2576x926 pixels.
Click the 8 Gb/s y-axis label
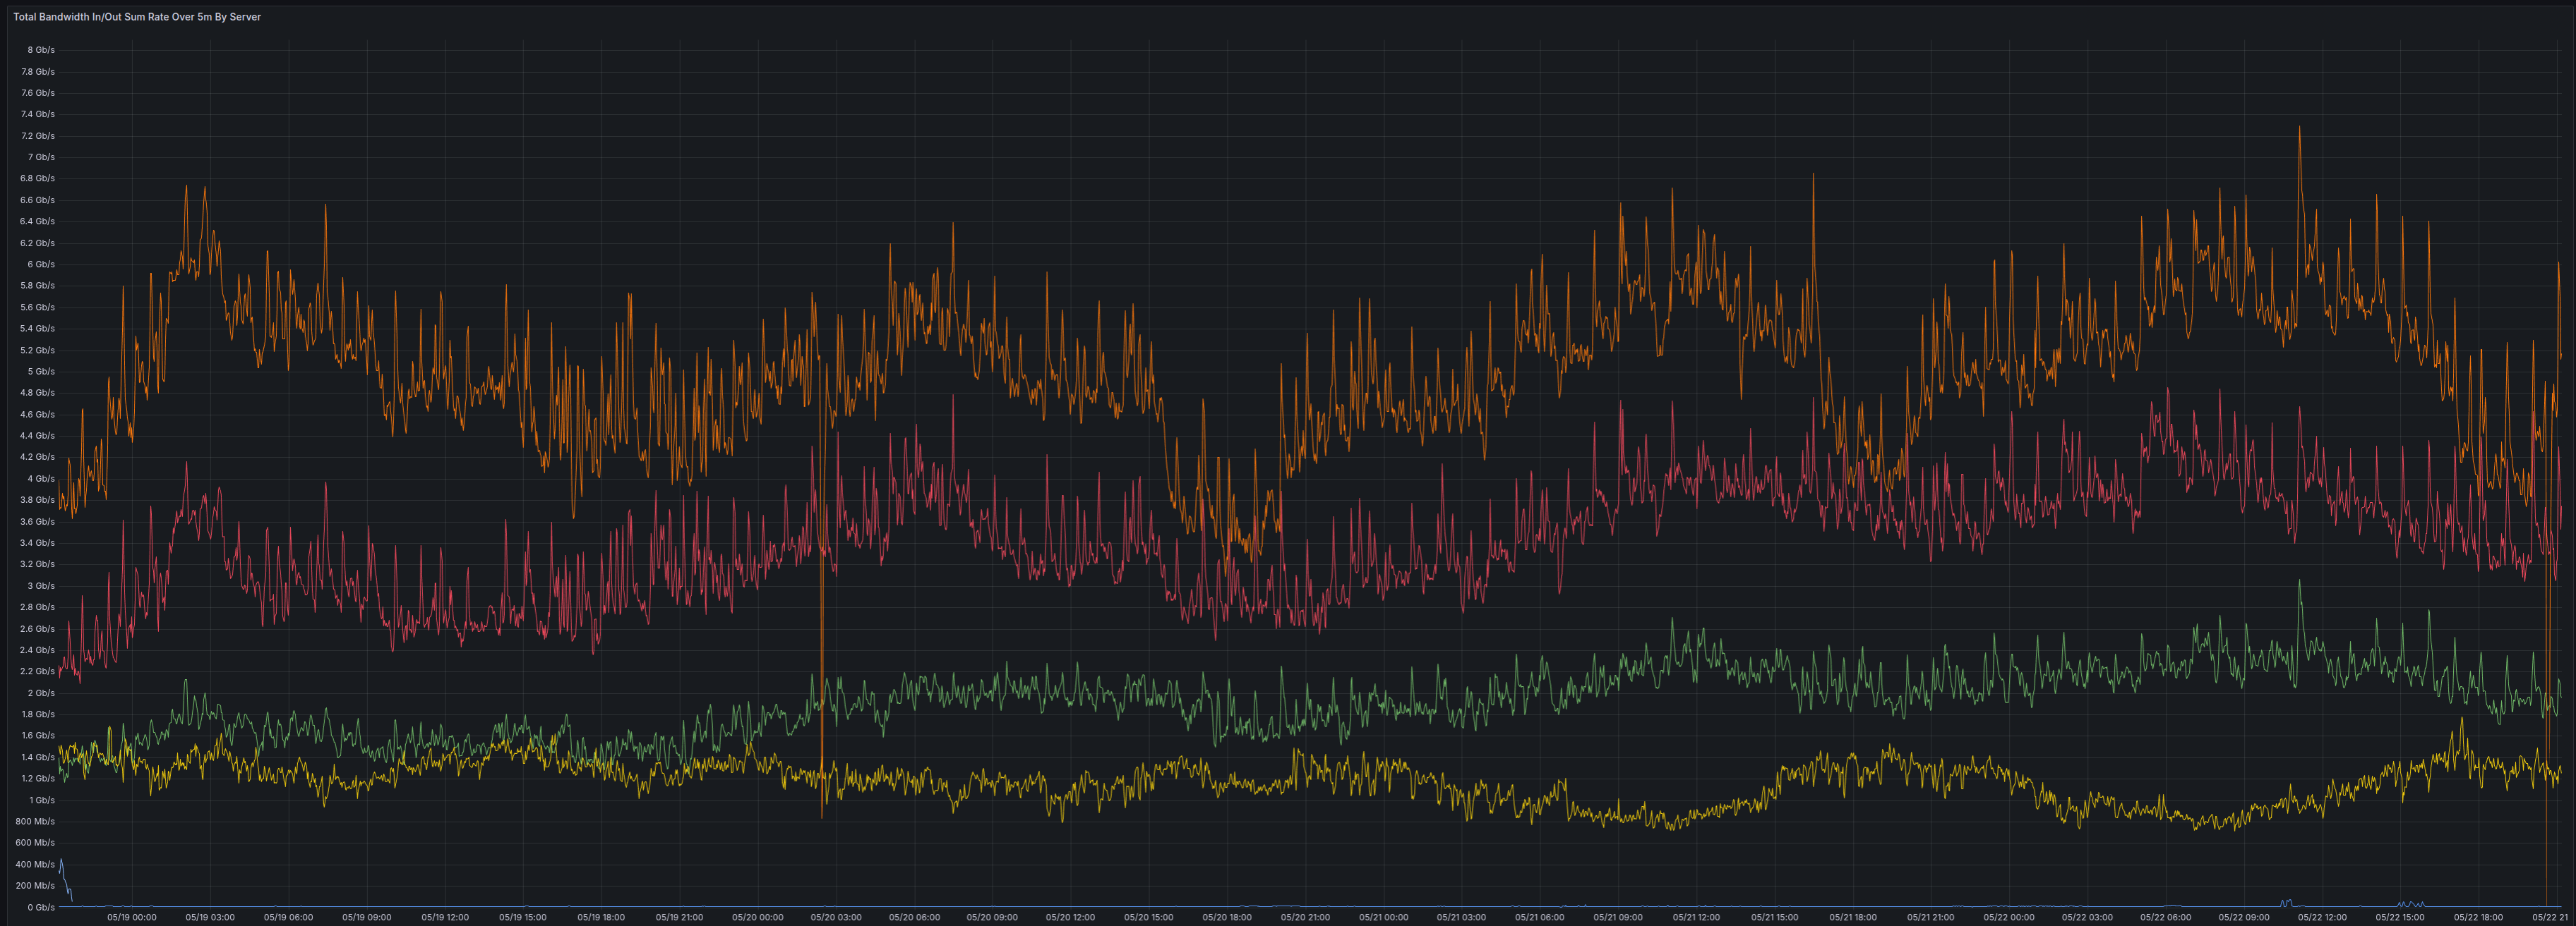41,50
